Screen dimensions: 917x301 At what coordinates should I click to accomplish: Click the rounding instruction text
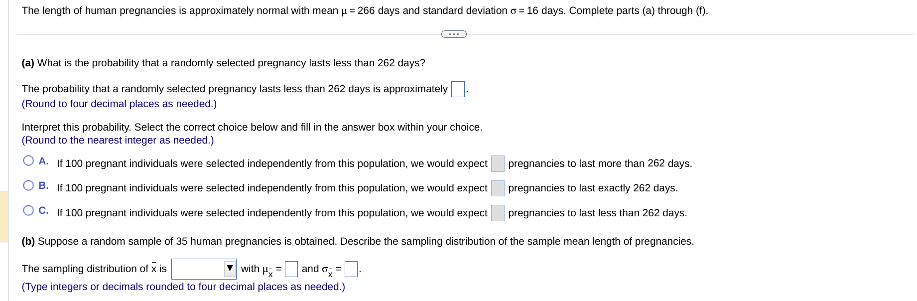pyautogui.click(x=119, y=104)
